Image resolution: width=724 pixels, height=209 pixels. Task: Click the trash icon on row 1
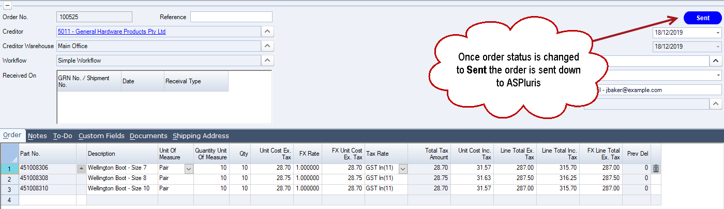(x=656, y=169)
